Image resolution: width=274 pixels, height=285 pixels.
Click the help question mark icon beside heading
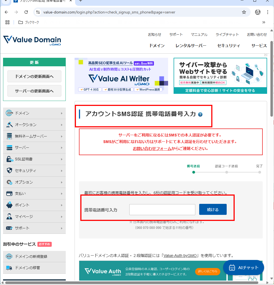point(200,114)
